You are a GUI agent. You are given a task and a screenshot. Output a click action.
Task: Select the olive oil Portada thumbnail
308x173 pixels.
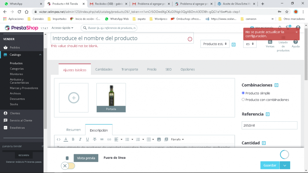pos(111,98)
